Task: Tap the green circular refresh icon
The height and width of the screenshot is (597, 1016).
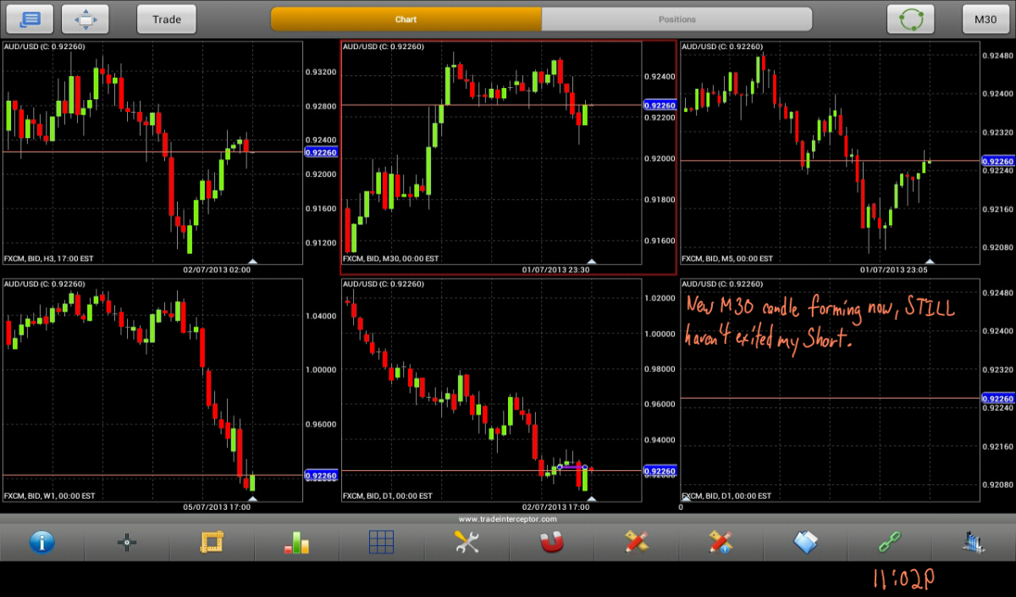Action: tap(910, 19)
